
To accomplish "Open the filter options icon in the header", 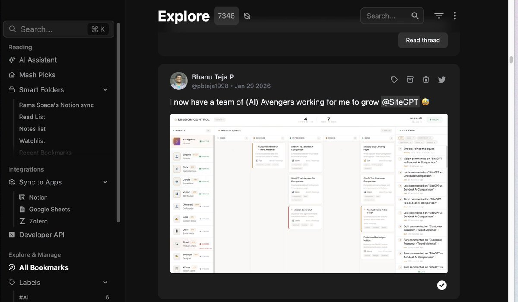I will [x=439, y=16].
